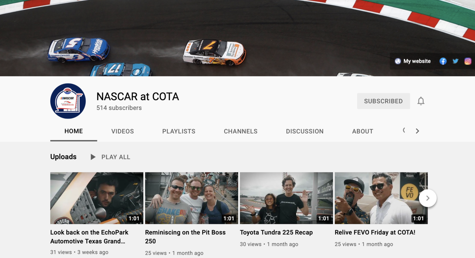
Task: Open the FEVO Friday video thumbnail
Action: pyautogui.click(x=381, y=198)
